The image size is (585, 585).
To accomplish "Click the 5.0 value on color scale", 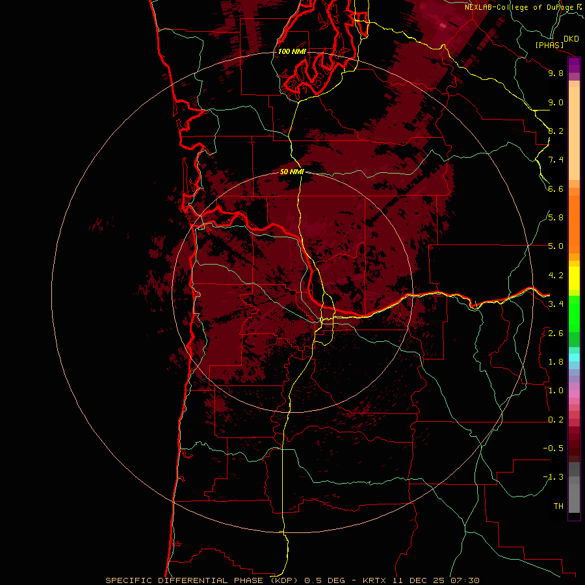I will pyautogui.click(x=556, y=246).
